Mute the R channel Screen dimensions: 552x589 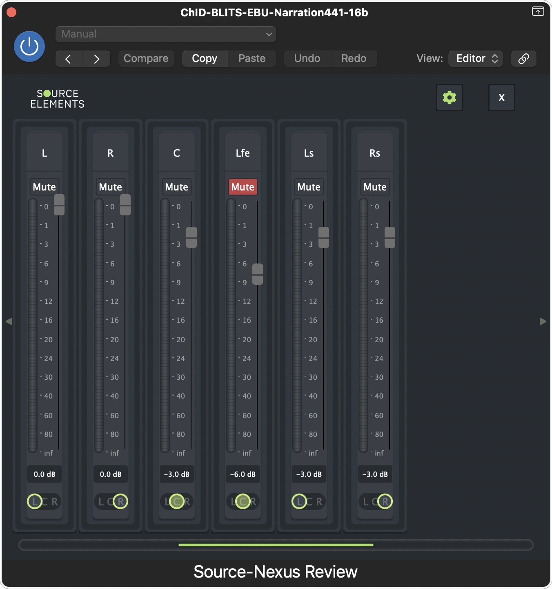point(111,187)
